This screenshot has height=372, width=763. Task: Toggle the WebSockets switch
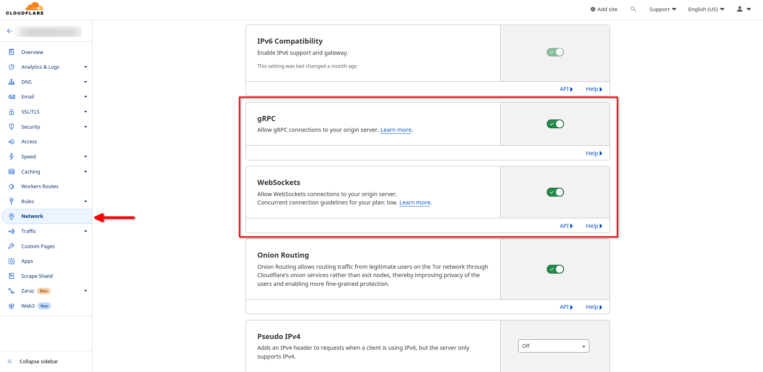pyautogui.click(x=555, y=192)
